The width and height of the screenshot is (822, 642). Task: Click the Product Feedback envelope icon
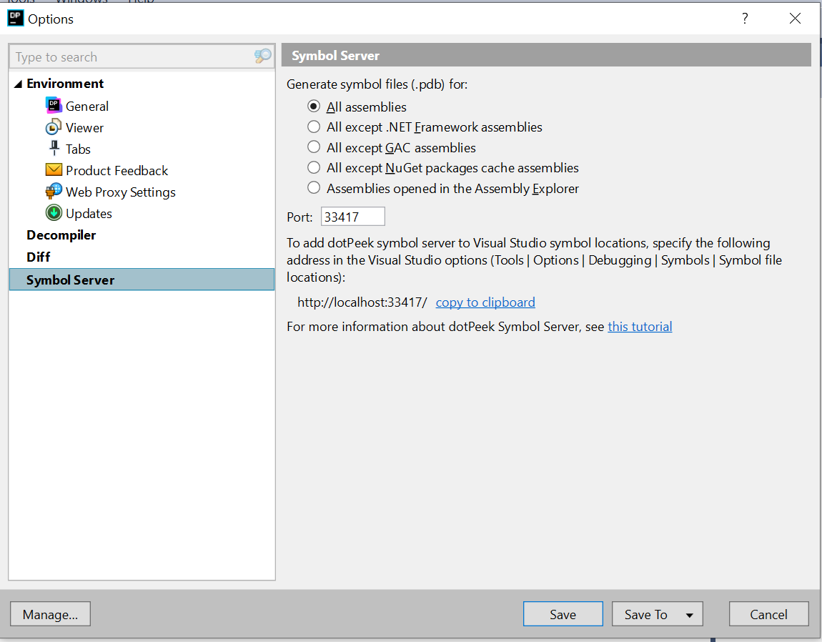click(x=54, y=170)
